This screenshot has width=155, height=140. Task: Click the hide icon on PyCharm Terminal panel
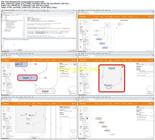pyautogui.click(x=75, y=38)
